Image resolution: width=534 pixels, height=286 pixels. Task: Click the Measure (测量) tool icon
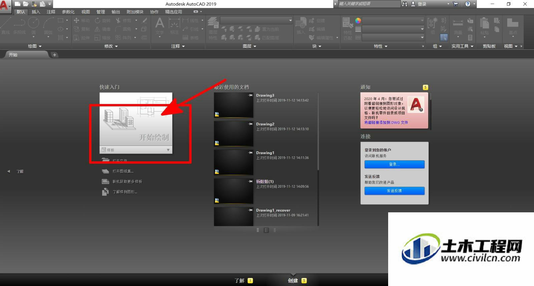pyautogui.click(x=458, y=26)
